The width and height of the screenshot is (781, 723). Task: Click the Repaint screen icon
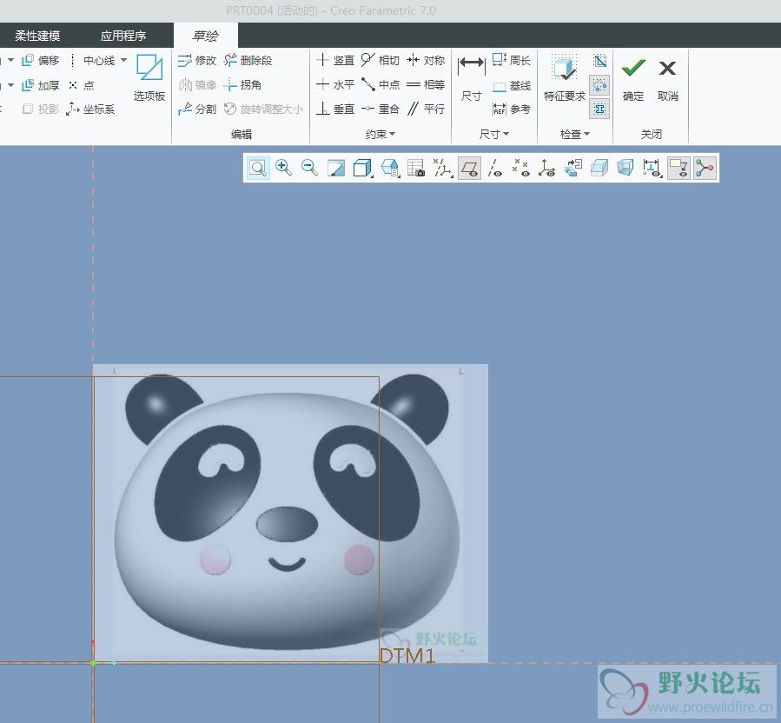[335, 168]
